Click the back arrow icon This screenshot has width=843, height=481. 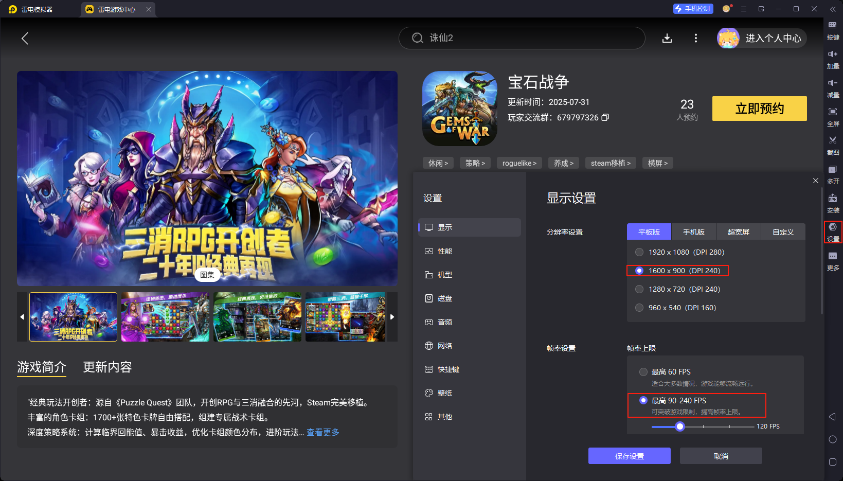tap(25, 38)
